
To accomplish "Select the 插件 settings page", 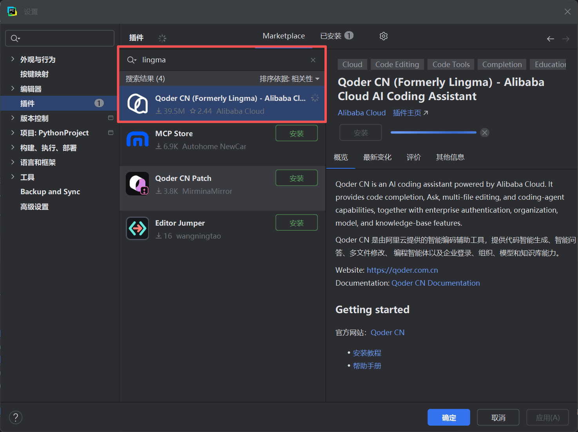I will [59, 103].
